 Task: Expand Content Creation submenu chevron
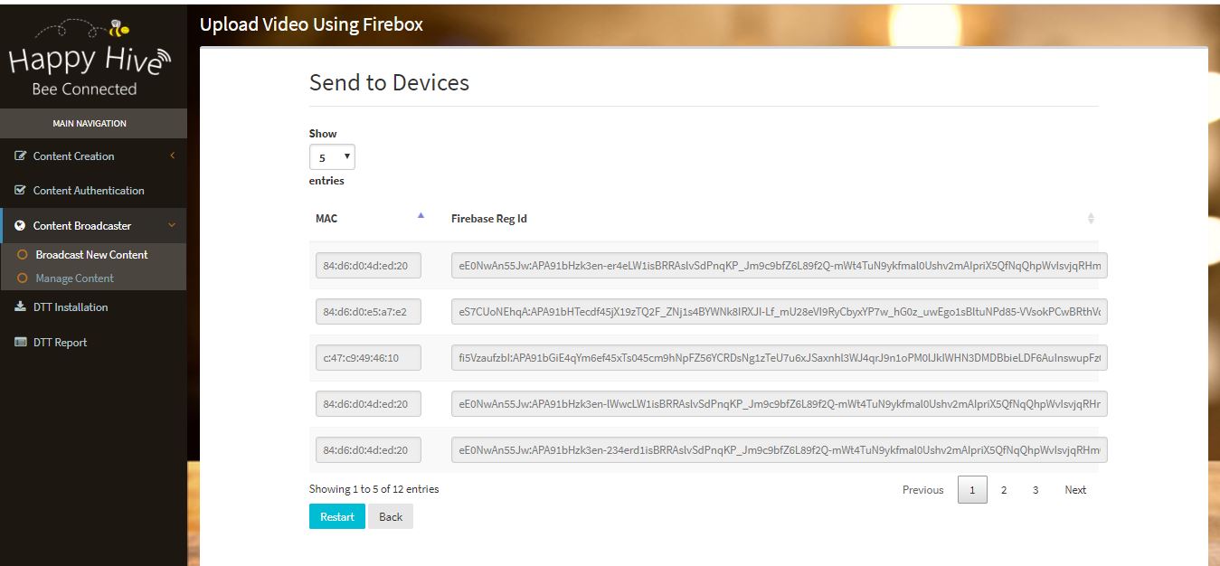click(172, 156)
